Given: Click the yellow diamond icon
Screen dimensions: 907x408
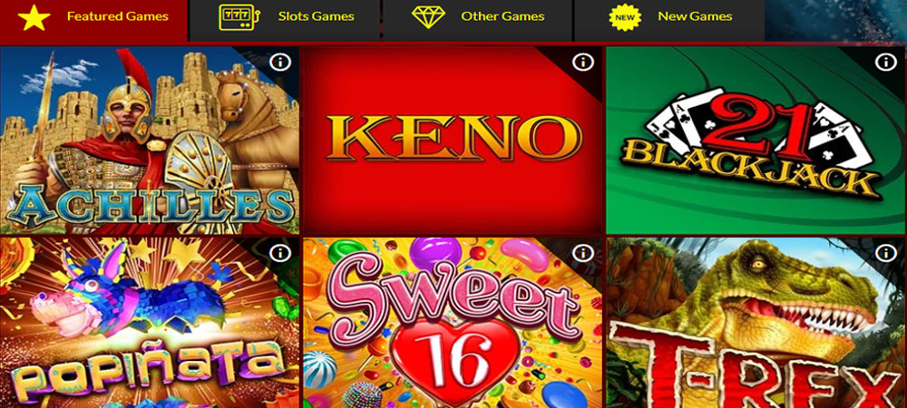Looking at the screenshot, I should (429, 16).
